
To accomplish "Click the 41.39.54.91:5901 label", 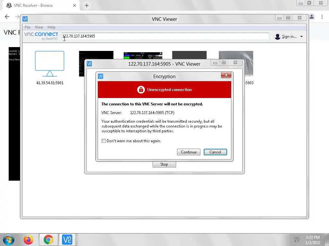I will 50,83.
